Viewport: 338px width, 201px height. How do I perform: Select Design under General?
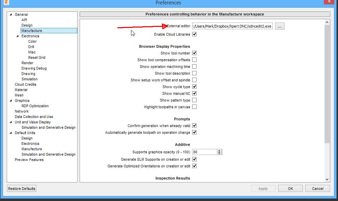click(27, 25)
